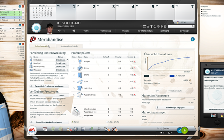224x140 pixels.
Task: Select the Letzte Woche radio button
Action: [107, 122]
